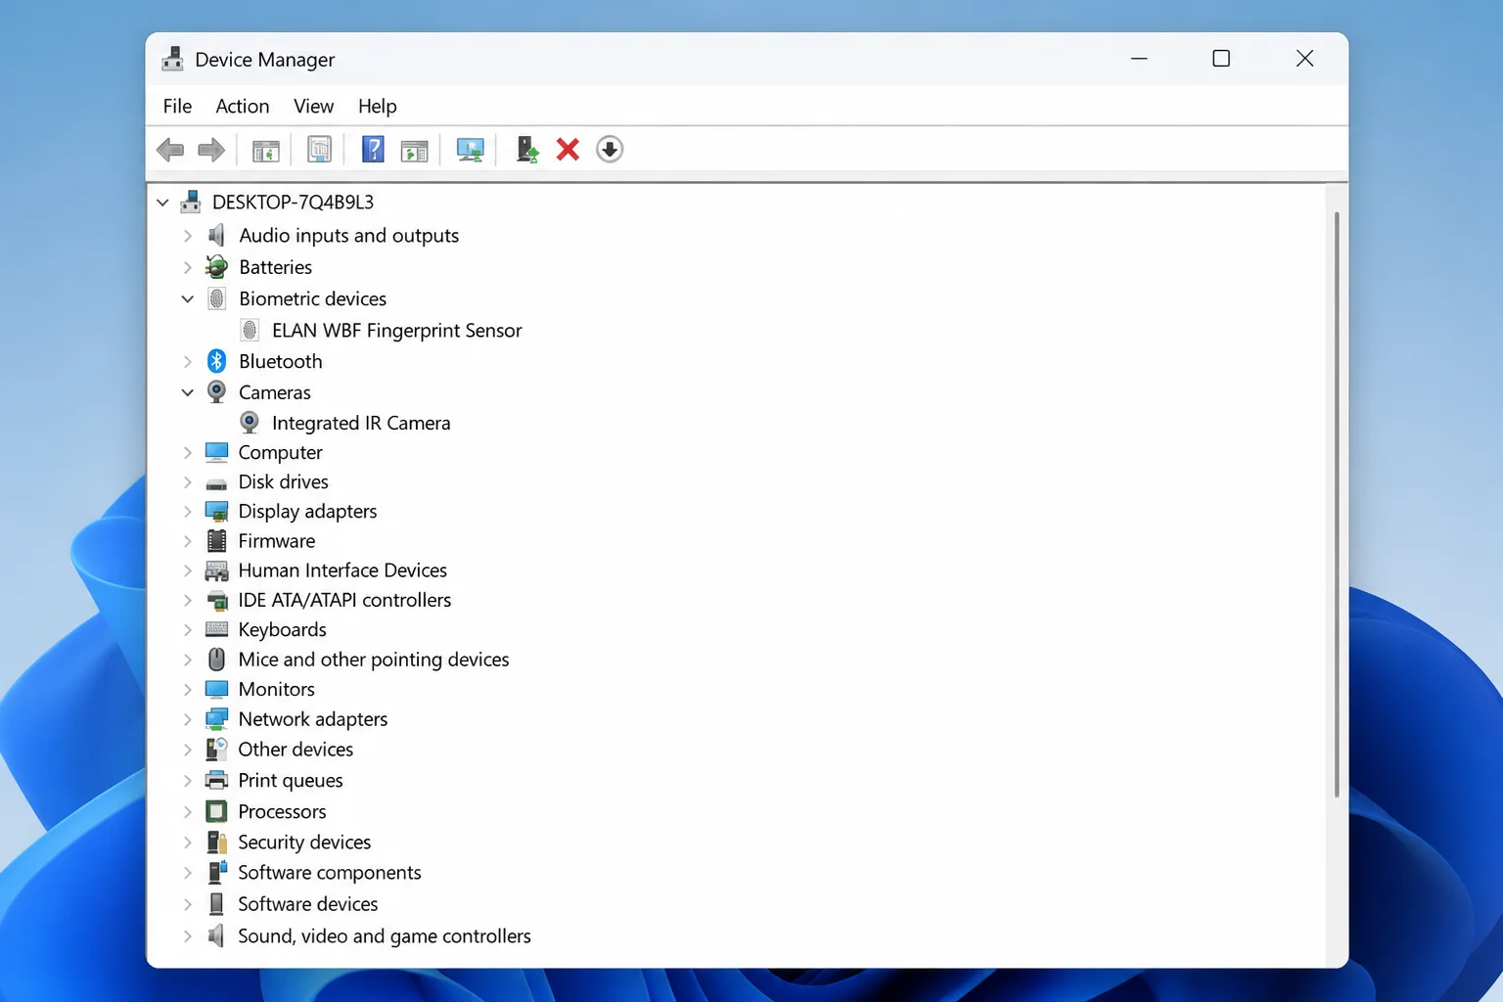Click the vertical scrollbar thumb

click(1337, 504)
